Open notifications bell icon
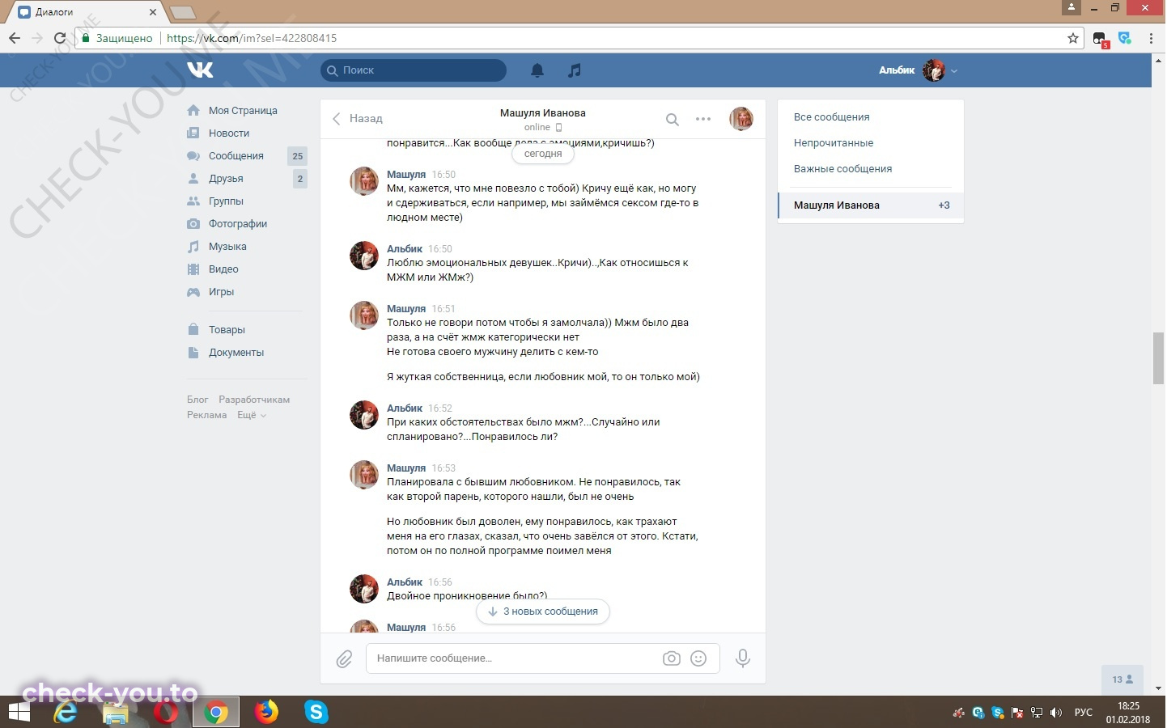The height and width of the screenshot is (728, 1167). click(x=537, y=70)
